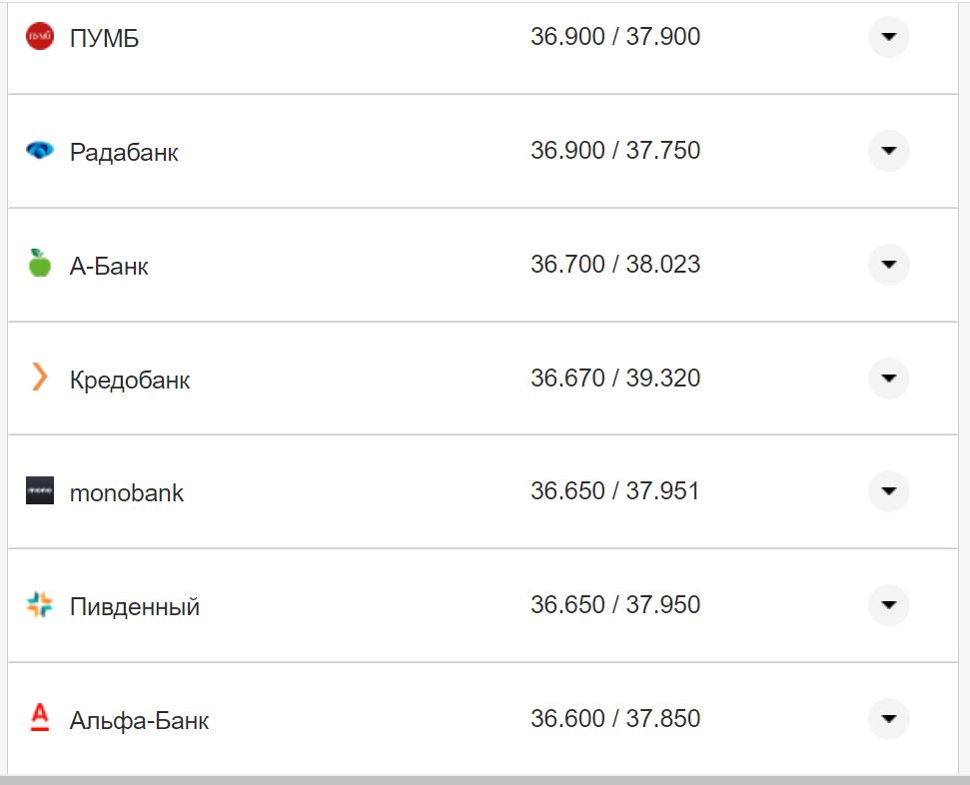
Task: Select the Альфа-Банк bank name
Action: tap(139, 721)
